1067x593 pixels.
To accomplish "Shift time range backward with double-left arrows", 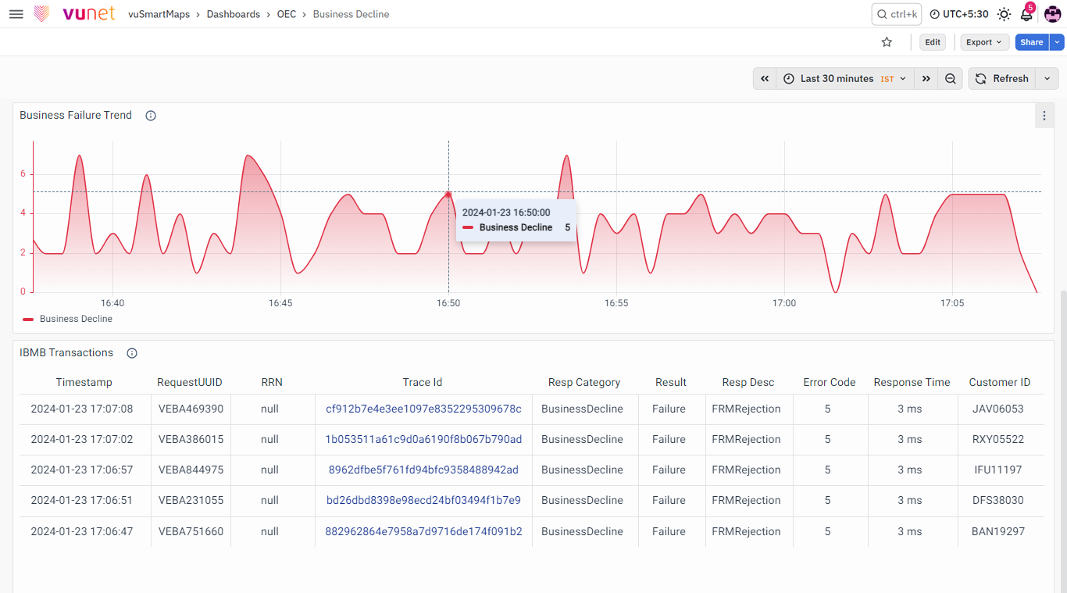I will (765, 79).
